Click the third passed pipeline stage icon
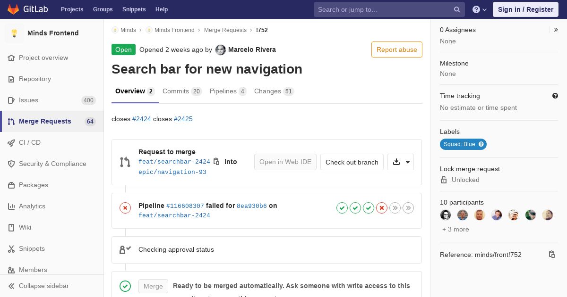The height and width of the screenshot is (297, 567). (x=369, y=208)
